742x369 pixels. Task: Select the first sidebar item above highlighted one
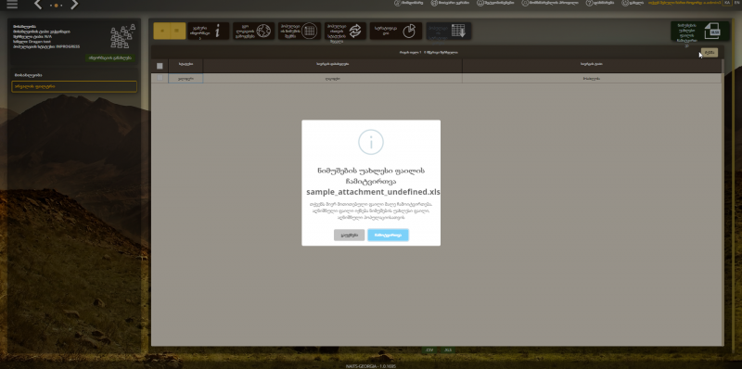click(74, 75)
